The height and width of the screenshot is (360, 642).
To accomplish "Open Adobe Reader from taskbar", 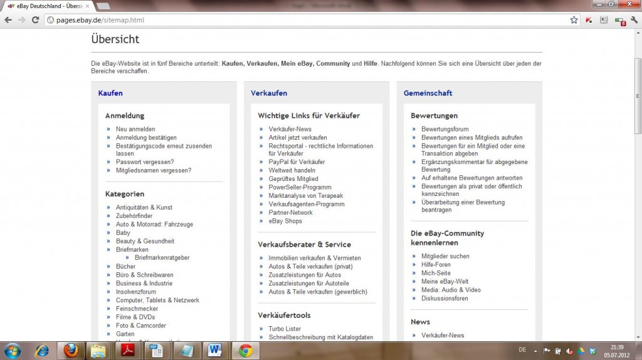I will coord(128,351).
